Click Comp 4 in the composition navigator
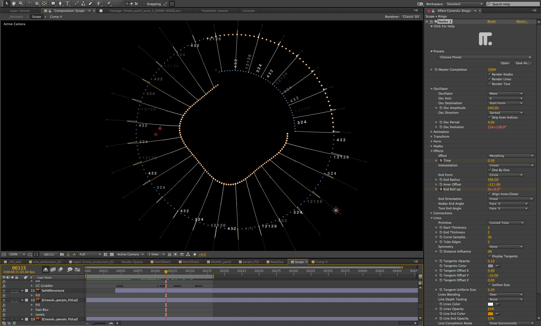 (56, 17)
